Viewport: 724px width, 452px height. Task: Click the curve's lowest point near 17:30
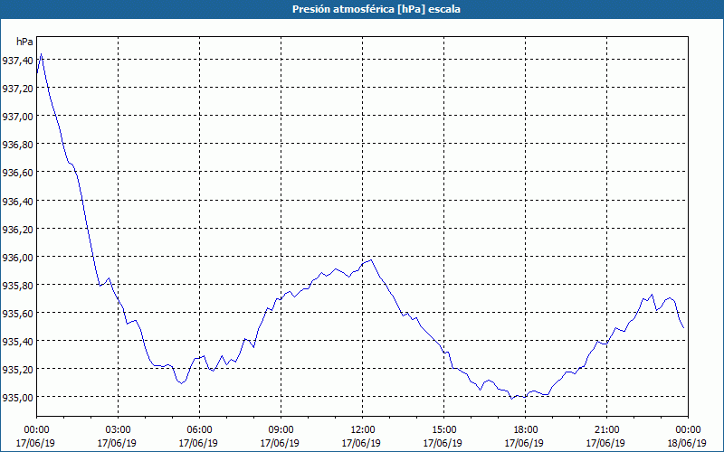(511, 399)
